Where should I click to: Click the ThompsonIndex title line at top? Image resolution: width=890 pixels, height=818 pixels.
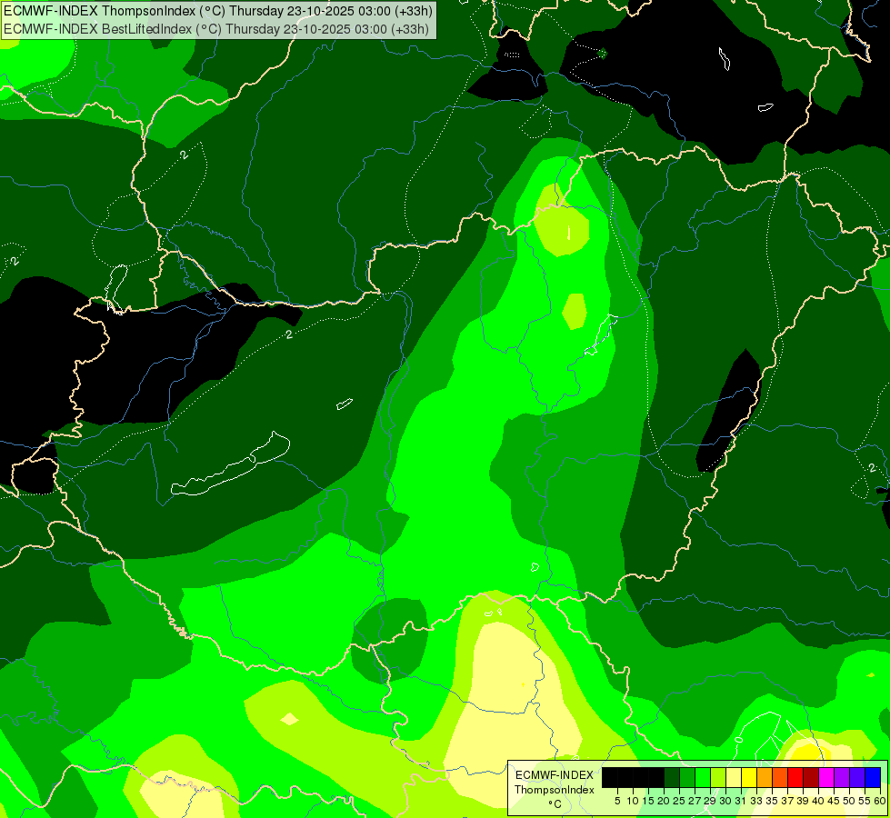pyautogui.click(x=218, y=11)
